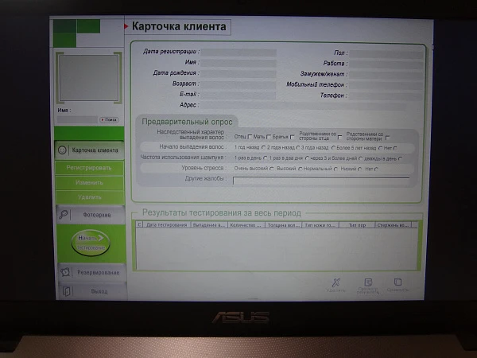Click the Удалить scissors icon below results
This screenshot has height=358, width=477.
point(335,282)
